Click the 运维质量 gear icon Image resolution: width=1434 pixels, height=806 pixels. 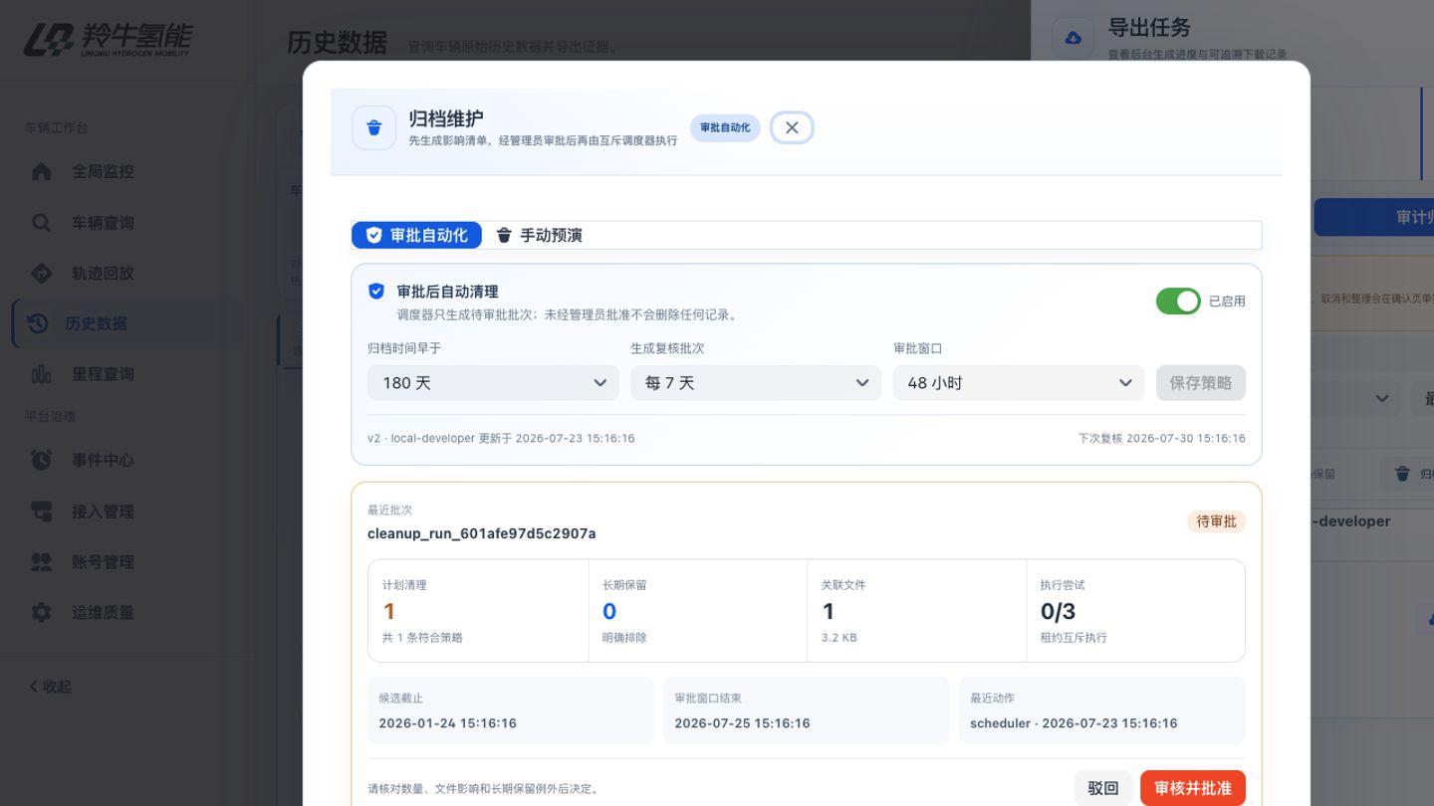[x=41, y=612]
